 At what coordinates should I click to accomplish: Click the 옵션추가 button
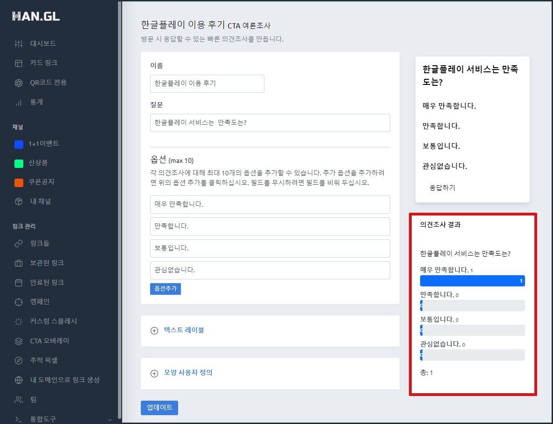166,289
